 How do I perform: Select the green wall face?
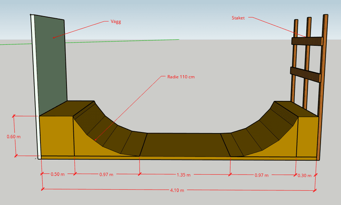coord(50,64)
